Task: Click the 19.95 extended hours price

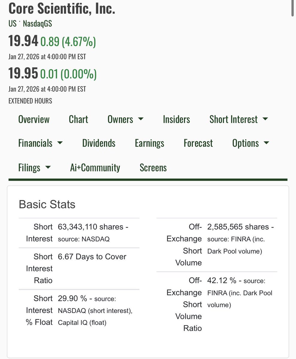Action: (x=23, y=73)
